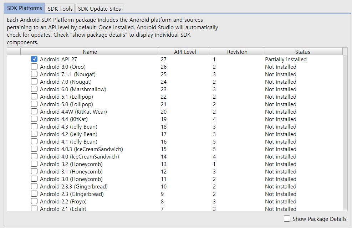Viewport: 352px width, 228px height.
Task: Check Android 2.3 (Gingerbread) checkbox
Action: pos(34,194)
